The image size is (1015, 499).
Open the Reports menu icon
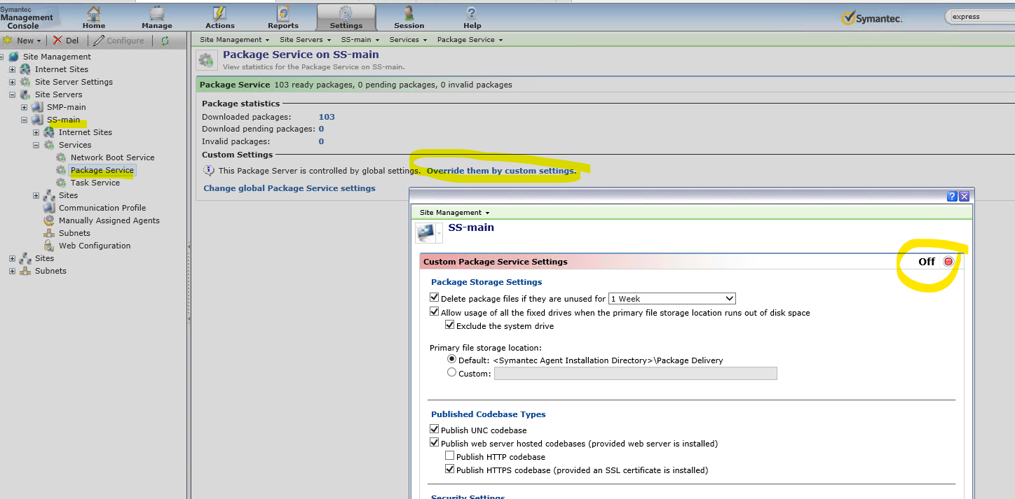click(x=283, y=13)
